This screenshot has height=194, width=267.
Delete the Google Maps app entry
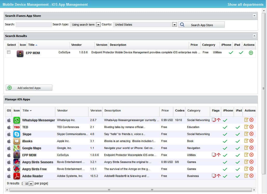(x=251, y=148)
